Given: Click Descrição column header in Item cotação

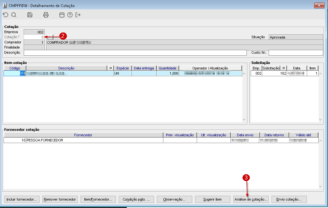Looking at the screenshot, I should click(66, 68).
